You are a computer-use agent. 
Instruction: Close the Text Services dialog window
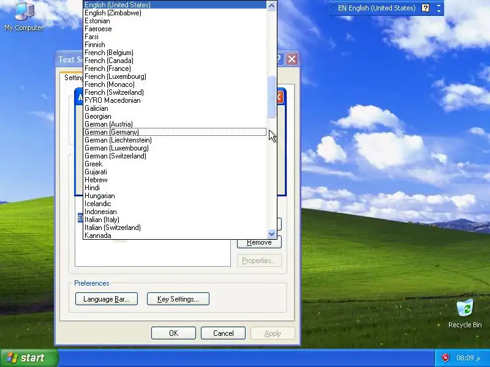292,59
